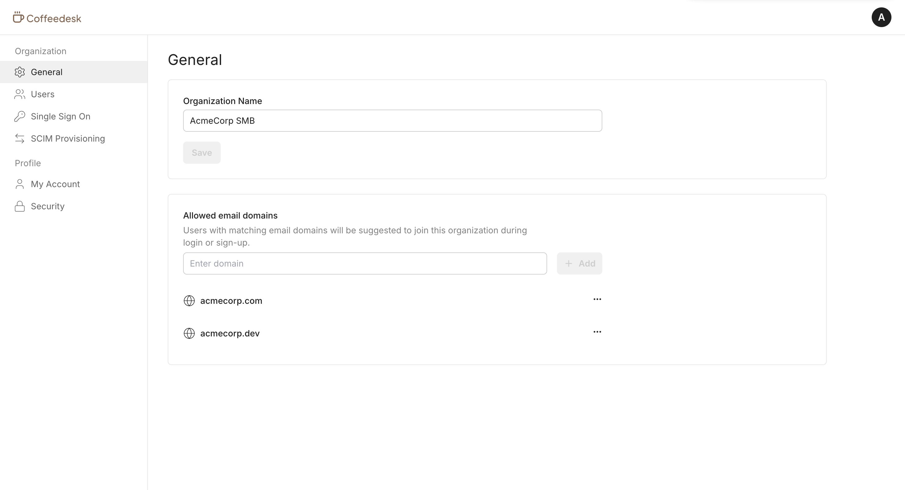Click the key icon for Single Sign On

tap(20, 116)
